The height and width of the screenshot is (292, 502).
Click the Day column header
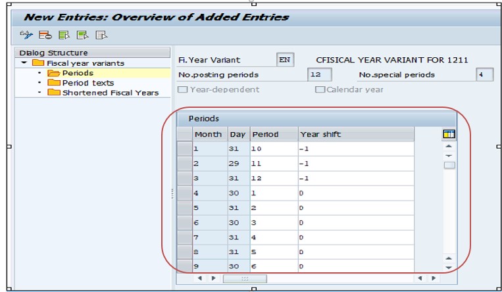(239, 134)
